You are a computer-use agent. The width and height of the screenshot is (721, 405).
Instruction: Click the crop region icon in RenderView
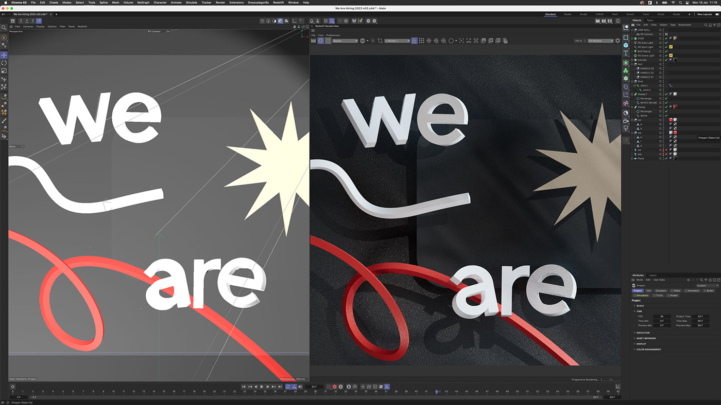coord(380,41)
